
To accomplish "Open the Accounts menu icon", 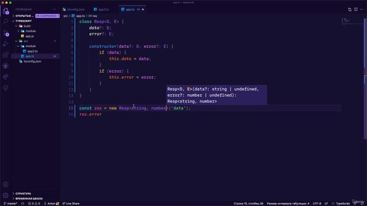I will point(6,184).
